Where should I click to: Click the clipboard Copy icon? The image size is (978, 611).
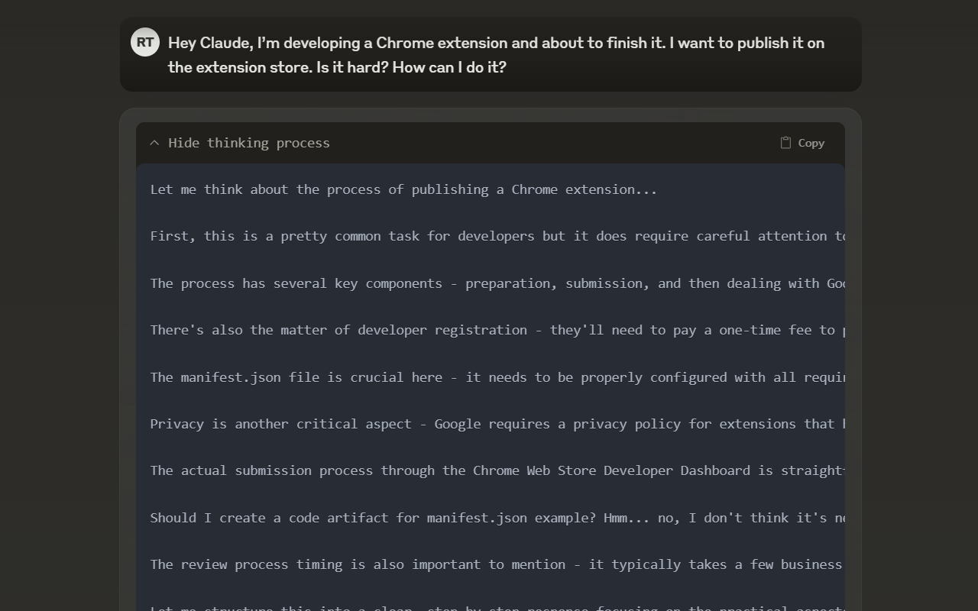coord(785,143)
